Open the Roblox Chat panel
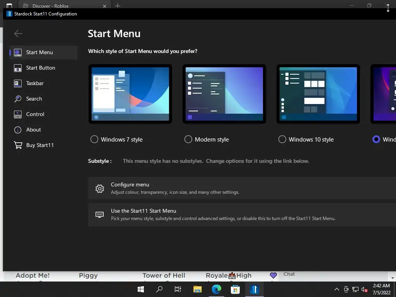This screenshot has width=396, height=297. click(289, 274)
